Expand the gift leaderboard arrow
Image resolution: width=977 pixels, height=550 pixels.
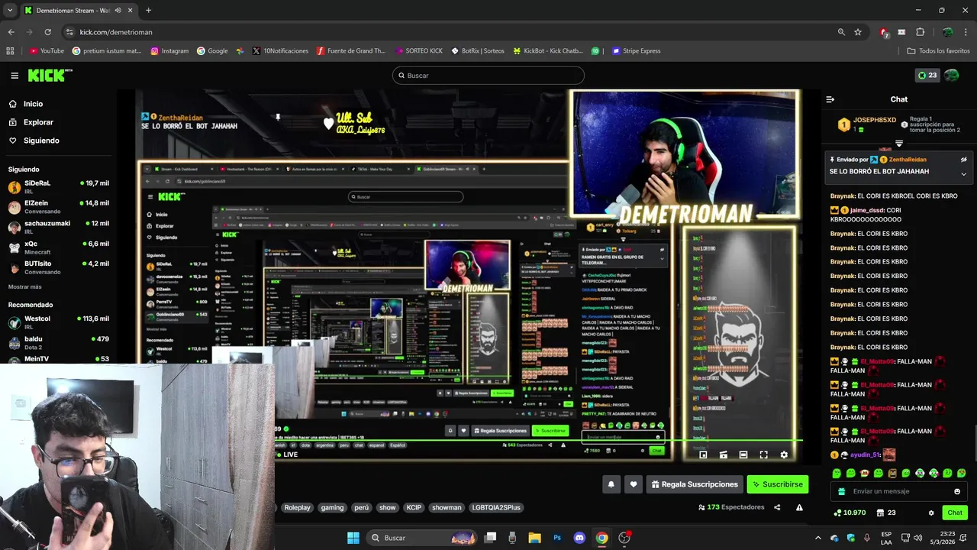(899, 144)
